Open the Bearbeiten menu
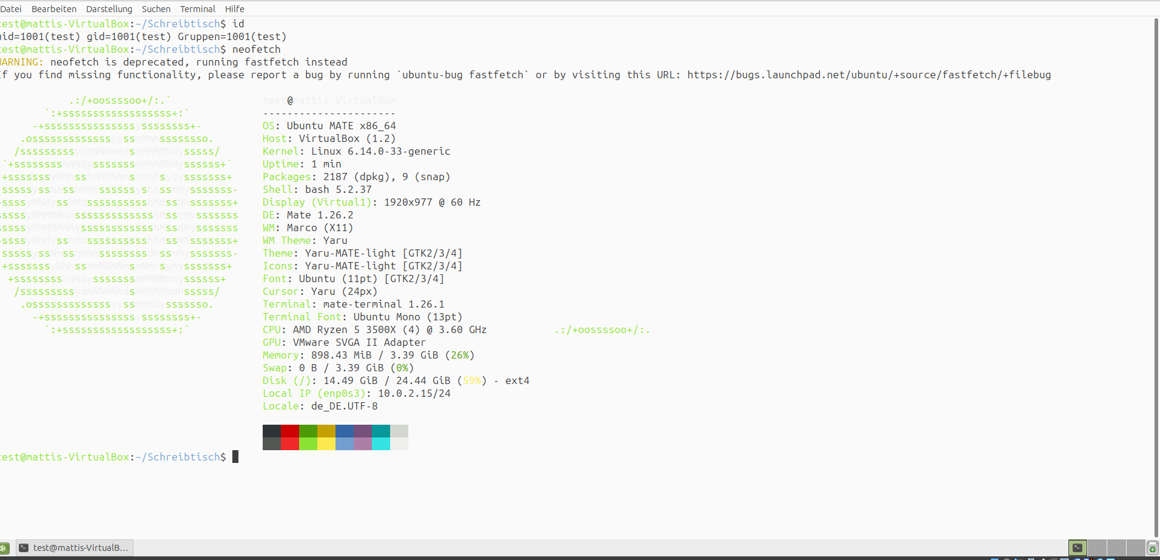Viewport: 1160px width, 560px height. [x=54, y=9]
